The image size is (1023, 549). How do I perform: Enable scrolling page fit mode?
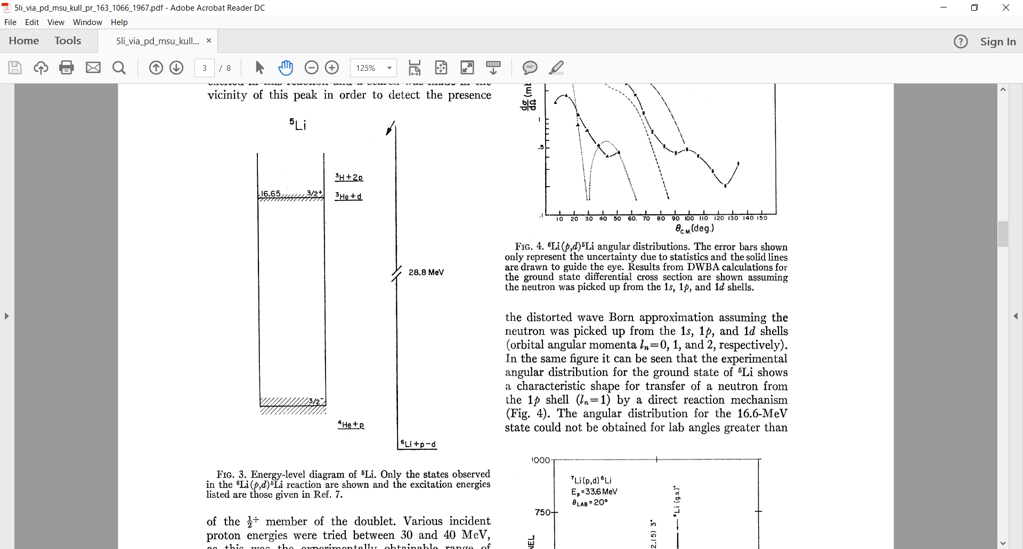click(415, 68)
